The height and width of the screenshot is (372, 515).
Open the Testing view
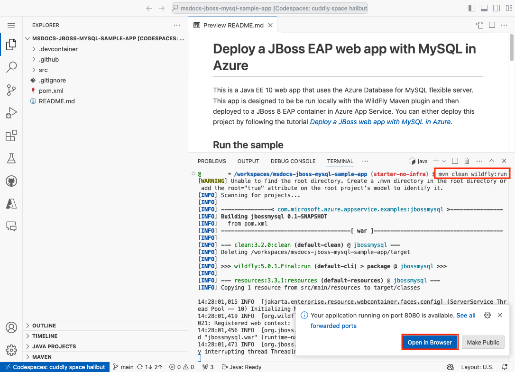pyautogui.click(x=11, y=158)
